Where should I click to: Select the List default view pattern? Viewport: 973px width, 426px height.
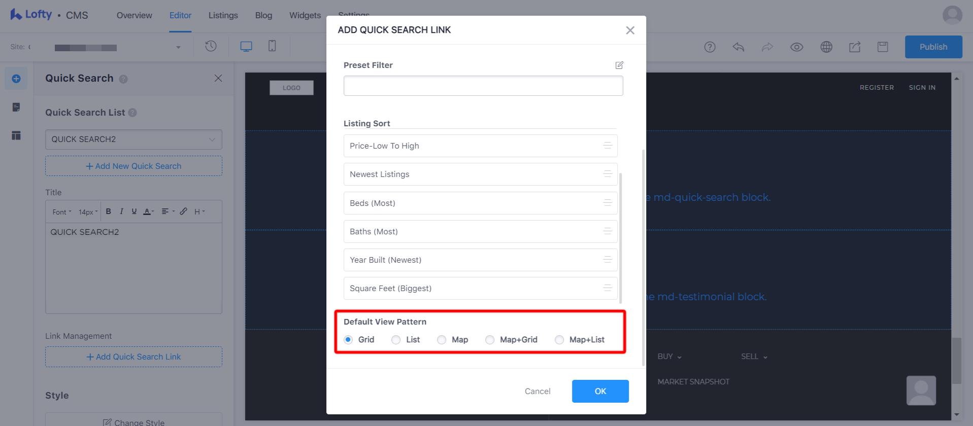pyautogui.click(x=396, y=340)
